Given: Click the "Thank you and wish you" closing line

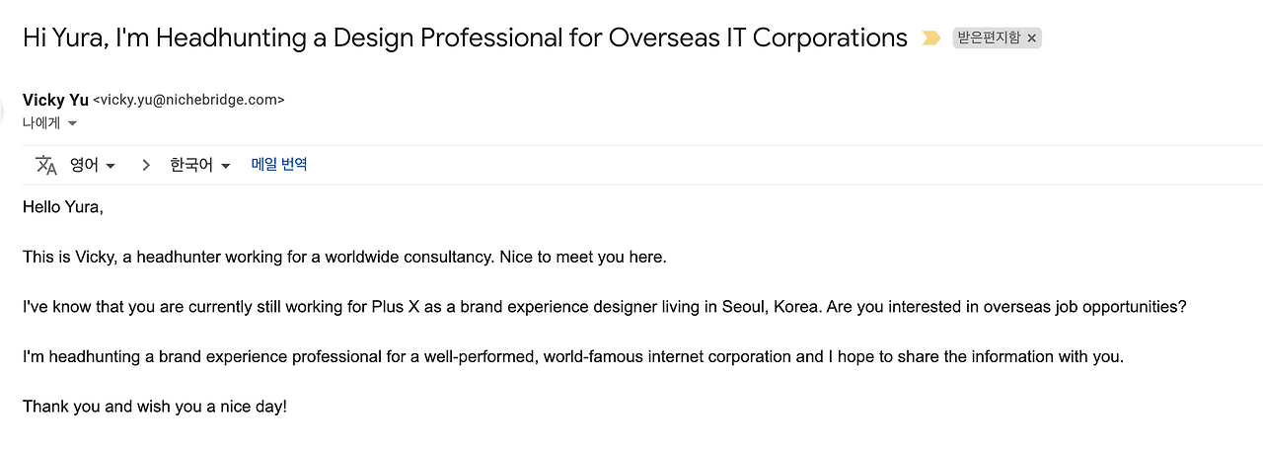Looking at the screenshot, I should coord(155,406).
